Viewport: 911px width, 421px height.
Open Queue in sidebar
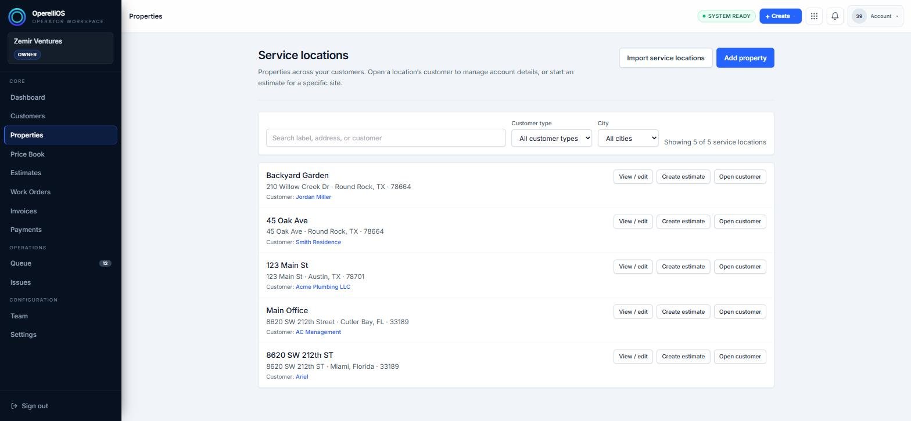pos(60,263)
